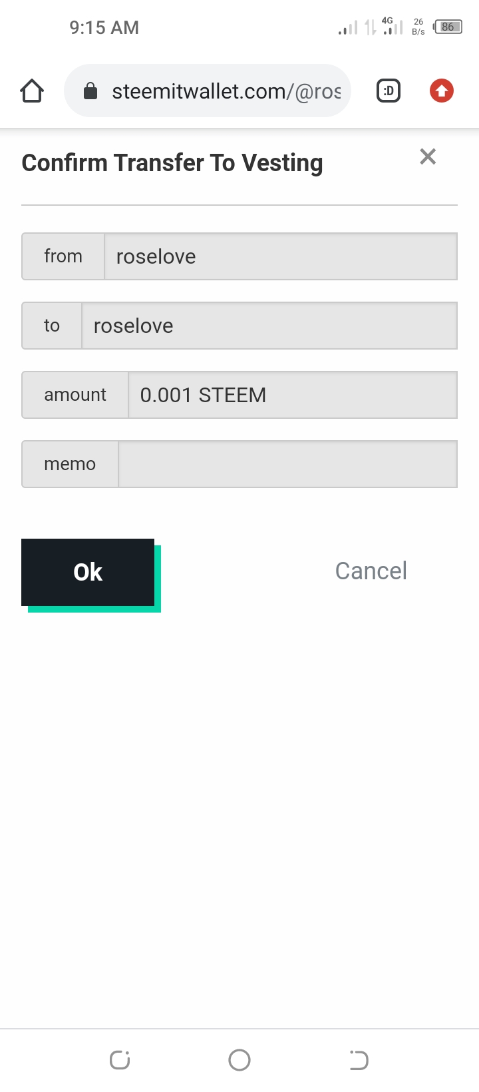This screenshot has height=1092, width=479.
Task: Open the browser tab switcher
Action: 389,91
